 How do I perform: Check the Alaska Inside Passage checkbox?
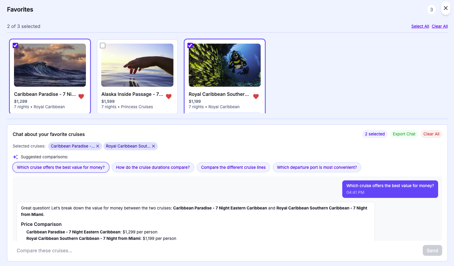point(103,45)
